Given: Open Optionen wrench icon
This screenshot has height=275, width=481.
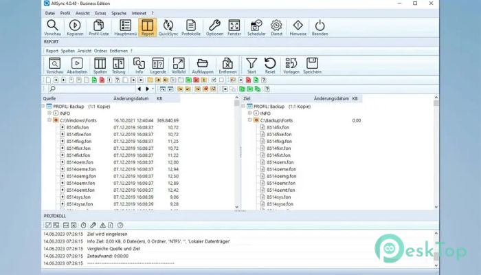Looking at the screenshot, I should tap(214, 25).
